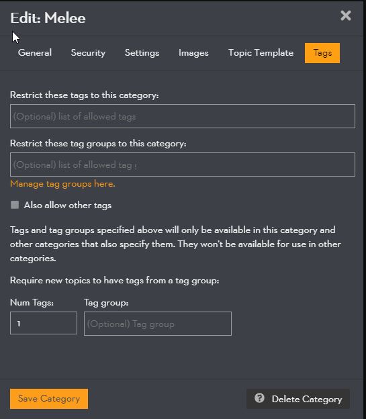Focus the allowed tags list field
Screen dimensions: 366x419
pos(183,116)
